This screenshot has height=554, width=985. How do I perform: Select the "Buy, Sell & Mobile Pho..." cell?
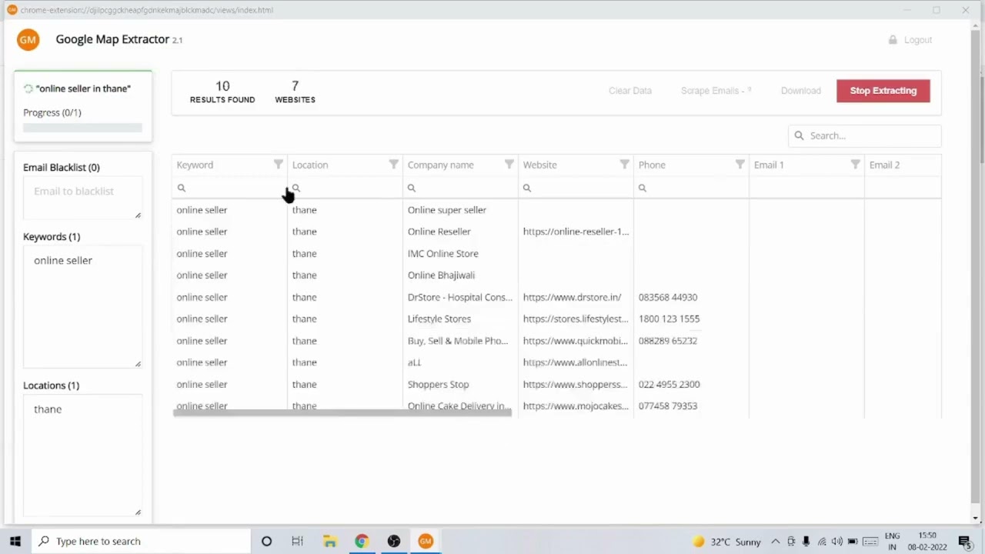pyautogui.click(x=460, y=341)
